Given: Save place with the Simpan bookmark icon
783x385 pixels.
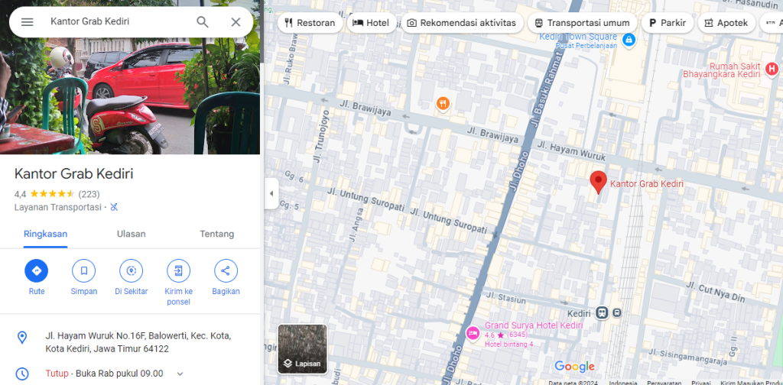Looking at the screenshot, I should (x=84, y=270).
